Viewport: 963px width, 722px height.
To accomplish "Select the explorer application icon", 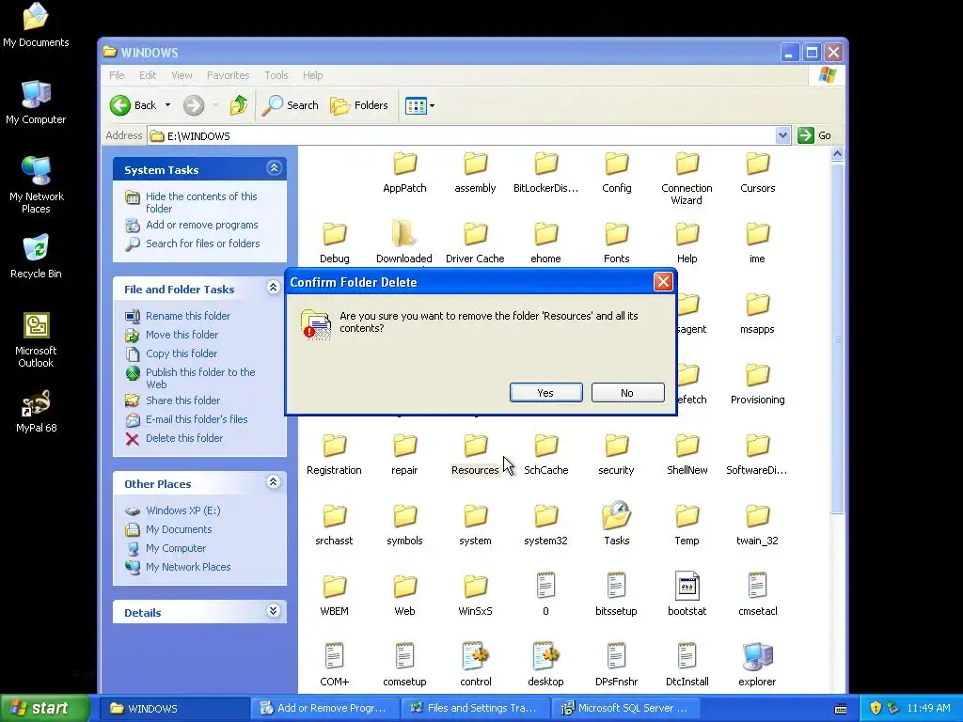I will [x=757, y=656].
